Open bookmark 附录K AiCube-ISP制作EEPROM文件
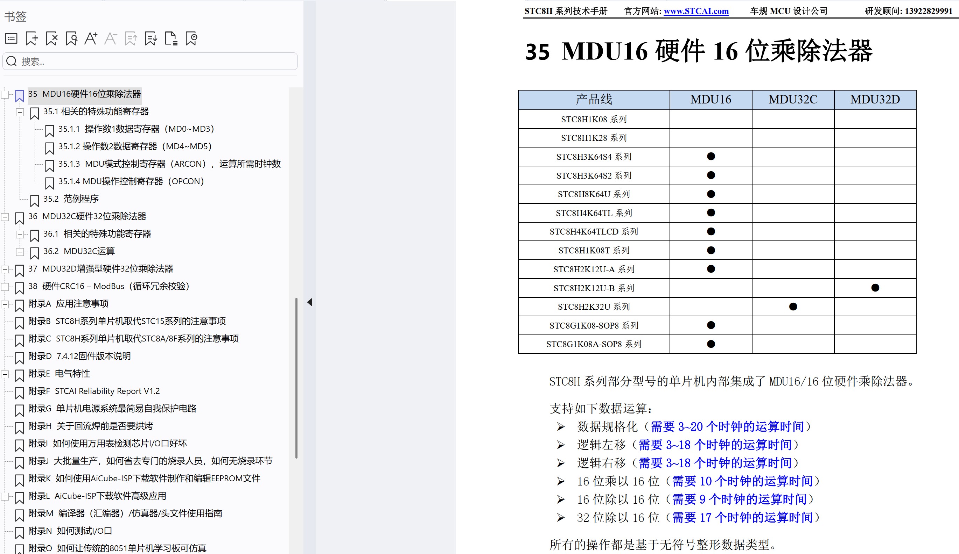 tap(144, 479)
